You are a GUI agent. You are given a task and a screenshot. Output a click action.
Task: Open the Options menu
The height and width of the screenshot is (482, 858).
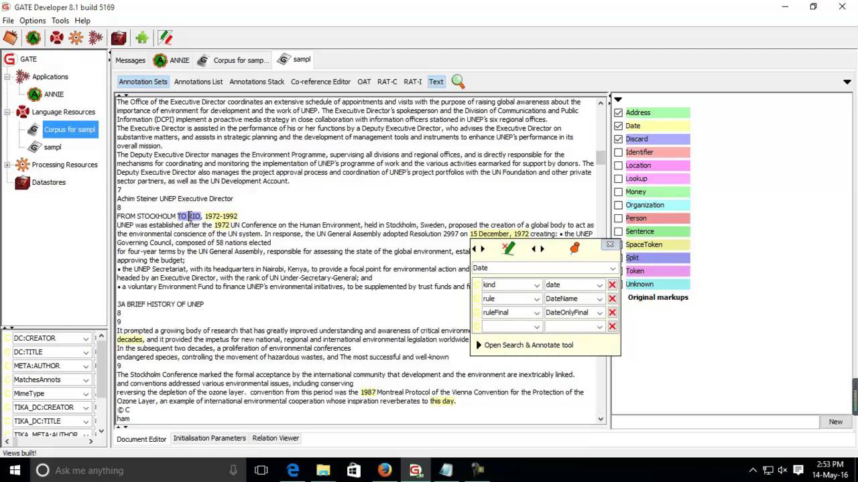[x=32, y=21]
